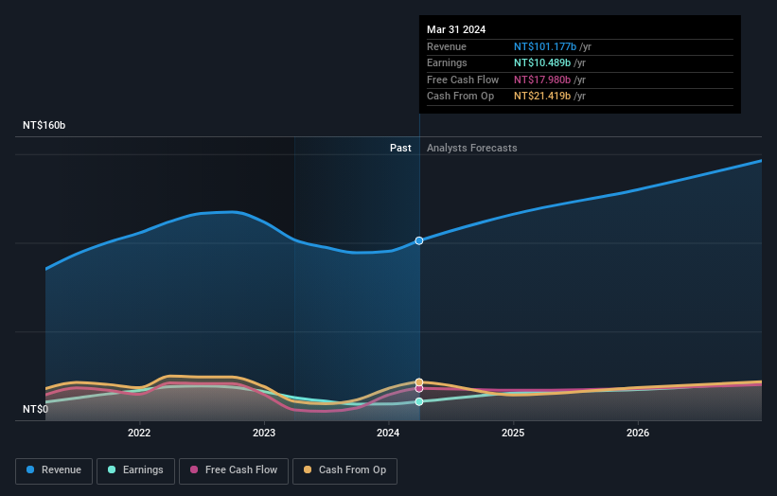Screen dimensions: 777x496
Task: Click the NT$0 y-axis label
Action: 36,409
